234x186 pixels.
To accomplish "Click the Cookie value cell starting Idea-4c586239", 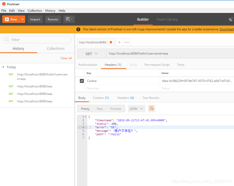I will click(x=197, y=81).
